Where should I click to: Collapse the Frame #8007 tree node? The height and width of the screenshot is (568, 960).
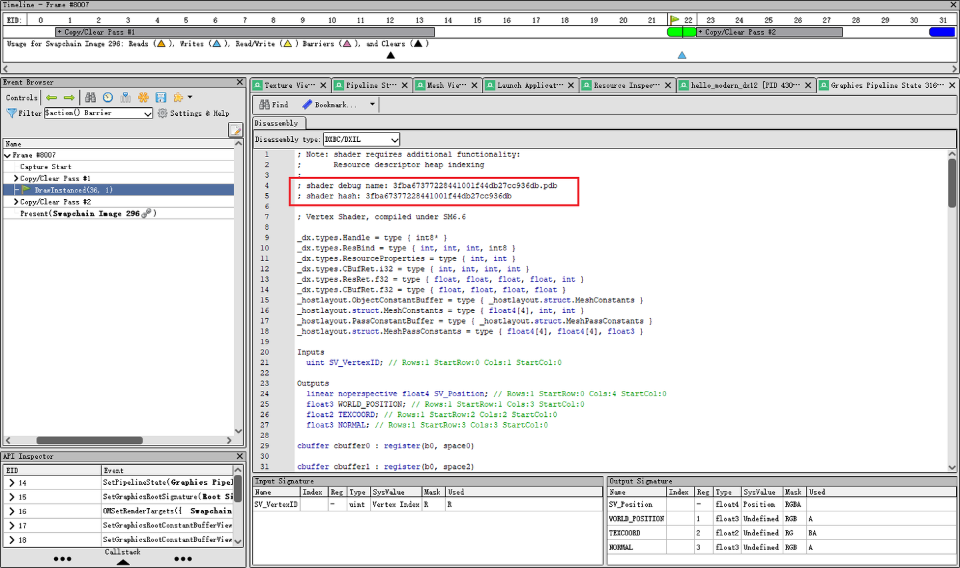pyautogui.click(x=7, y=155)
